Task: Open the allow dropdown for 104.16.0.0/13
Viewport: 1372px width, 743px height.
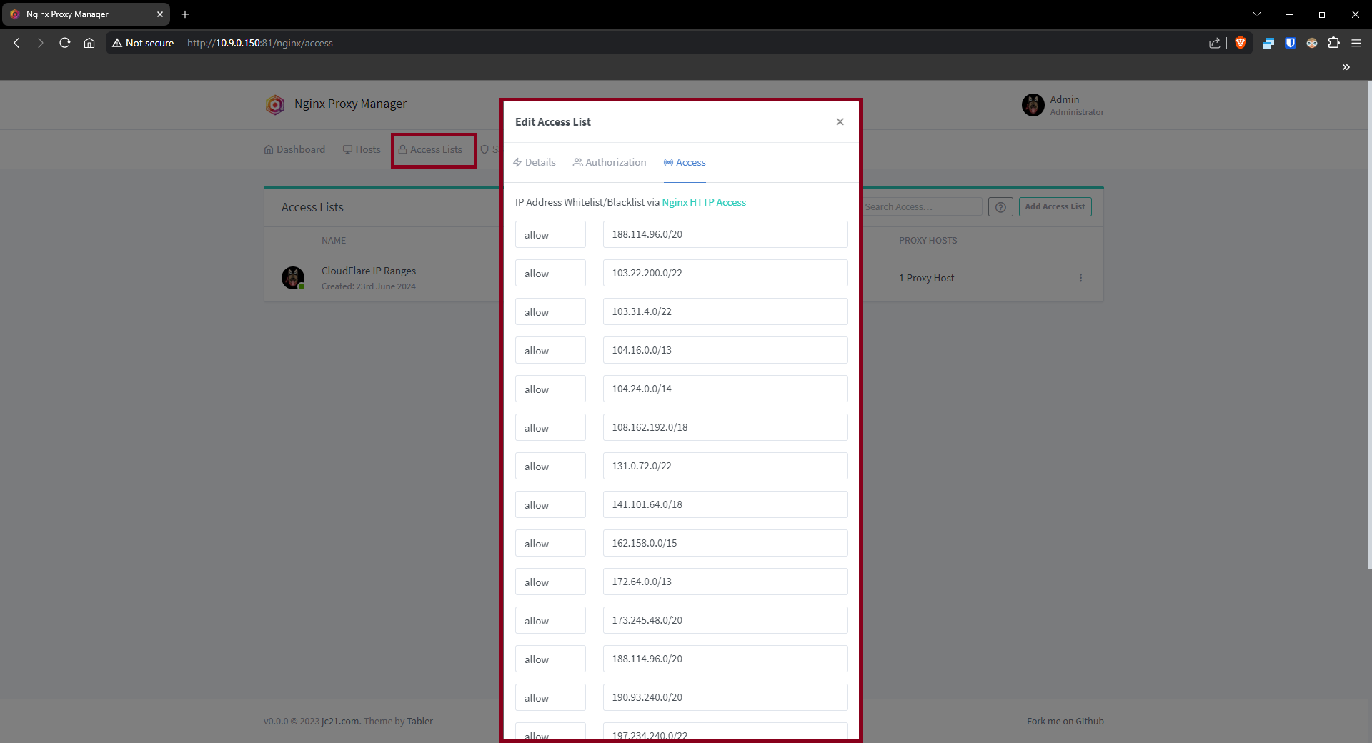Action: click(550, 350)
